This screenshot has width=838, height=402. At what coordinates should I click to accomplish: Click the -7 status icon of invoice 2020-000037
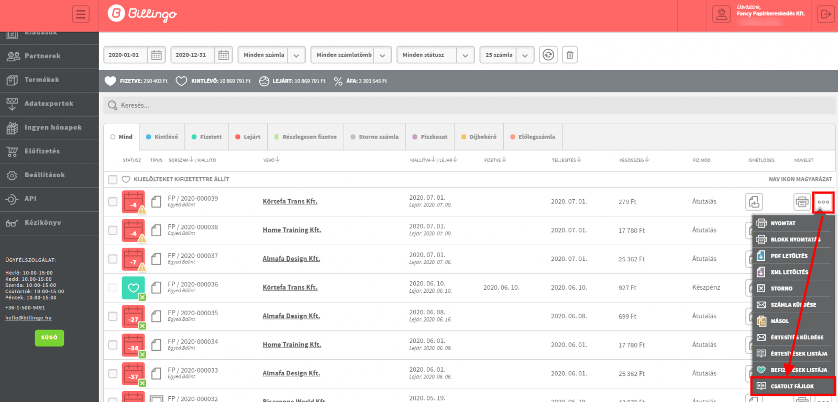134,259
